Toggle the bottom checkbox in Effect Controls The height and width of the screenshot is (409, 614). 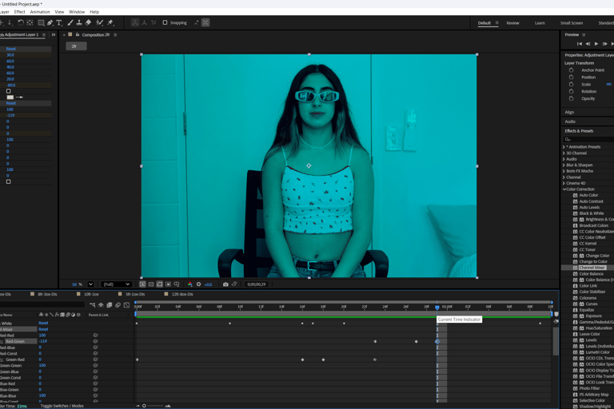8,181
